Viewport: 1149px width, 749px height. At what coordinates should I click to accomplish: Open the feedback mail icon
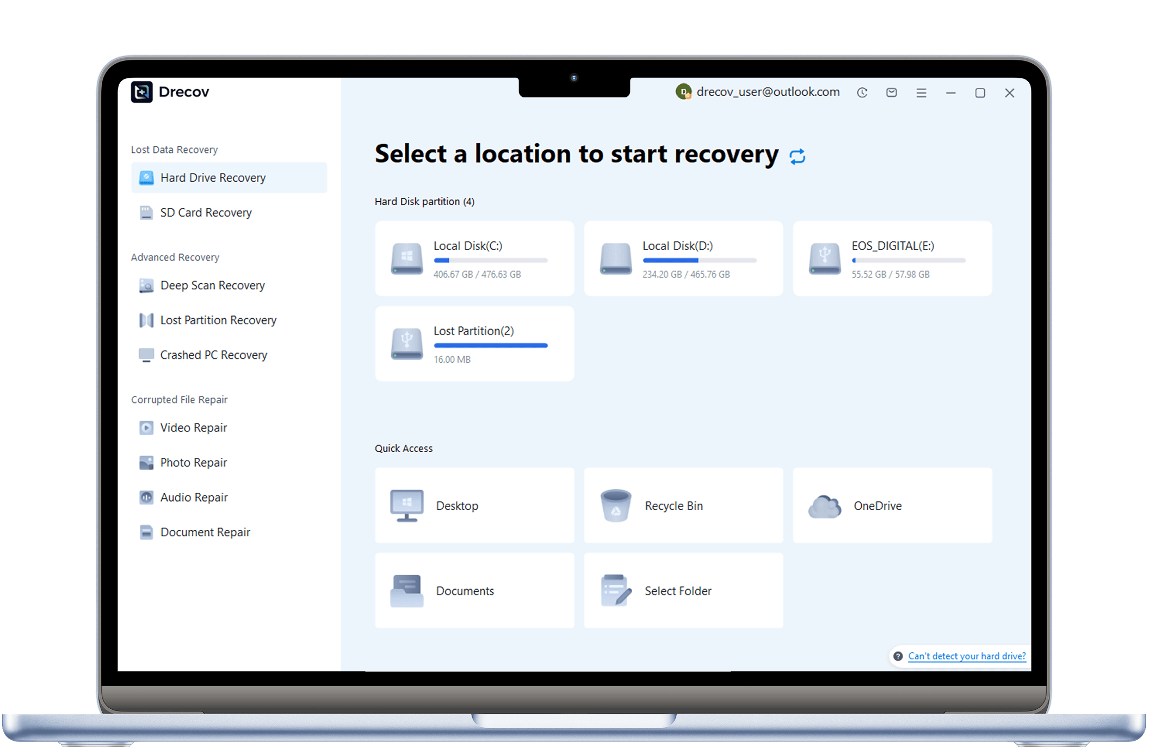coord(891,93)
